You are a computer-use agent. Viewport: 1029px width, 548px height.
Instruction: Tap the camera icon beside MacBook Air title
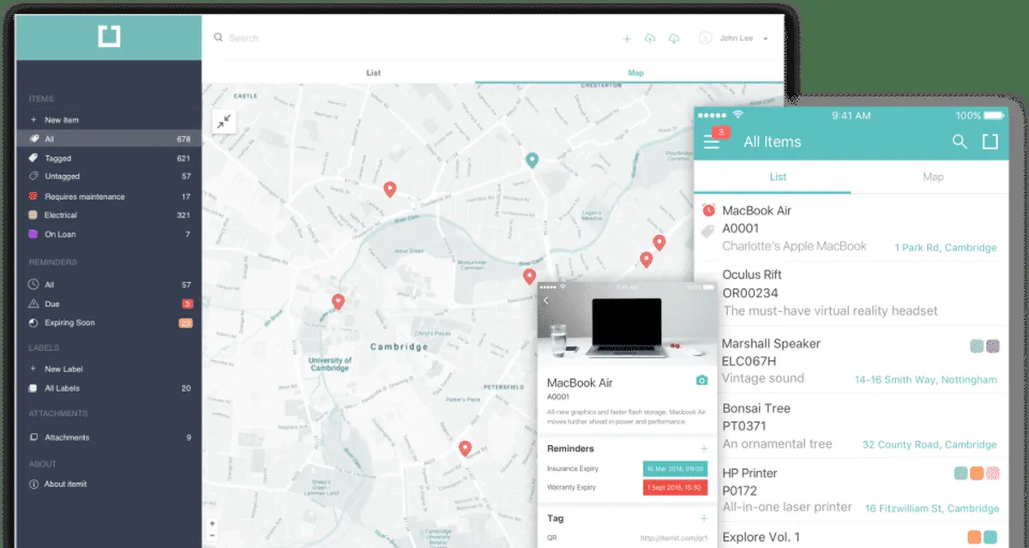(x=701, y=381)
